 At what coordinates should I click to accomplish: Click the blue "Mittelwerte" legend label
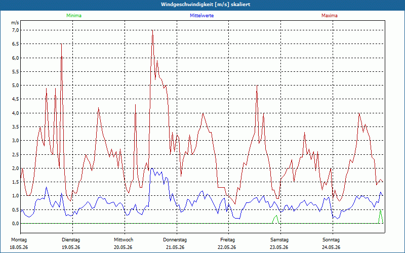point(201,16)
